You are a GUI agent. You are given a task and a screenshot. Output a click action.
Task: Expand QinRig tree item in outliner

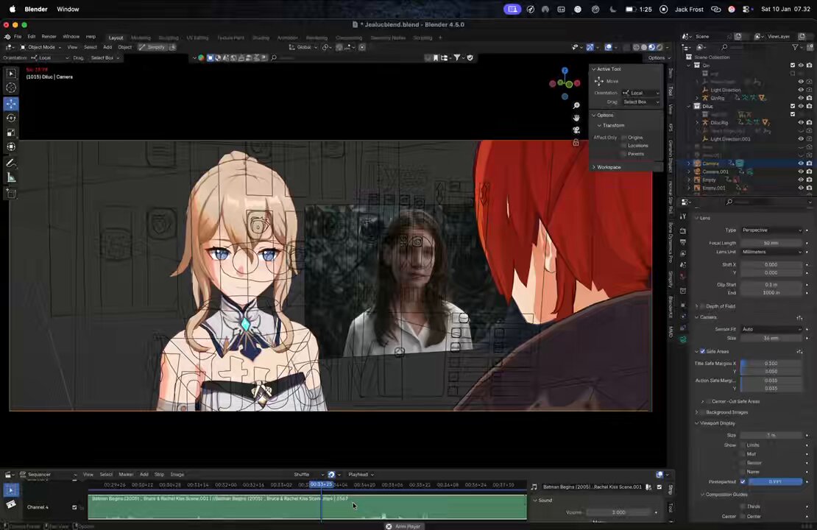coord(697,98)
